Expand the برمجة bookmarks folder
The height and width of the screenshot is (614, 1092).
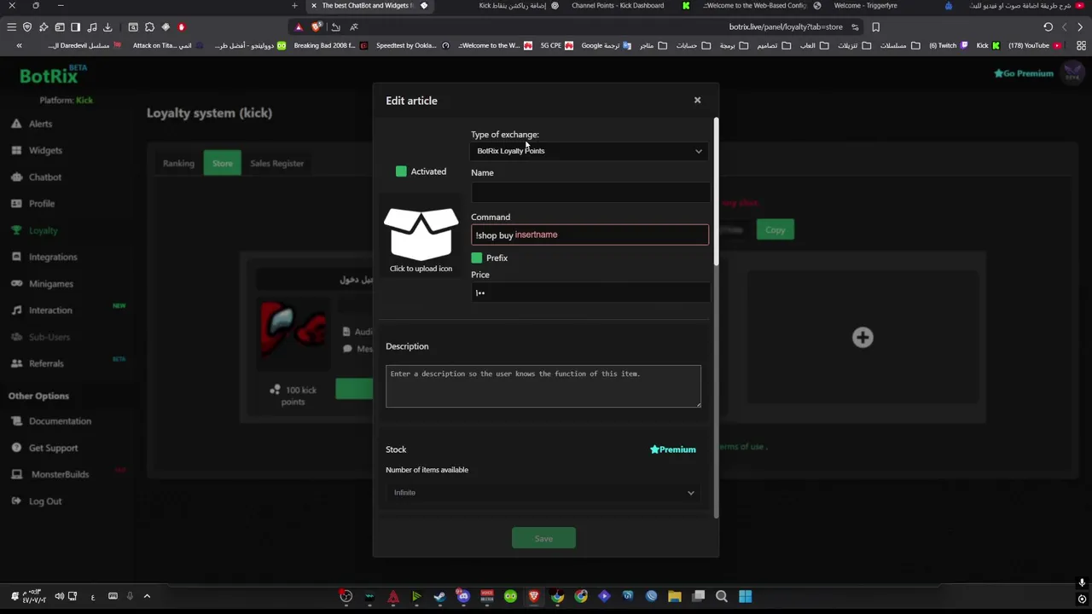point(734,45)
